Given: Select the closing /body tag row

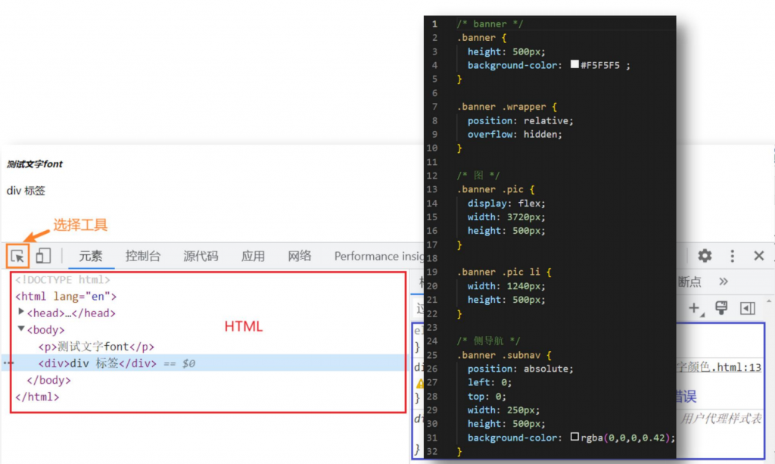Looking at the screenshot, I should pos(48,380).
